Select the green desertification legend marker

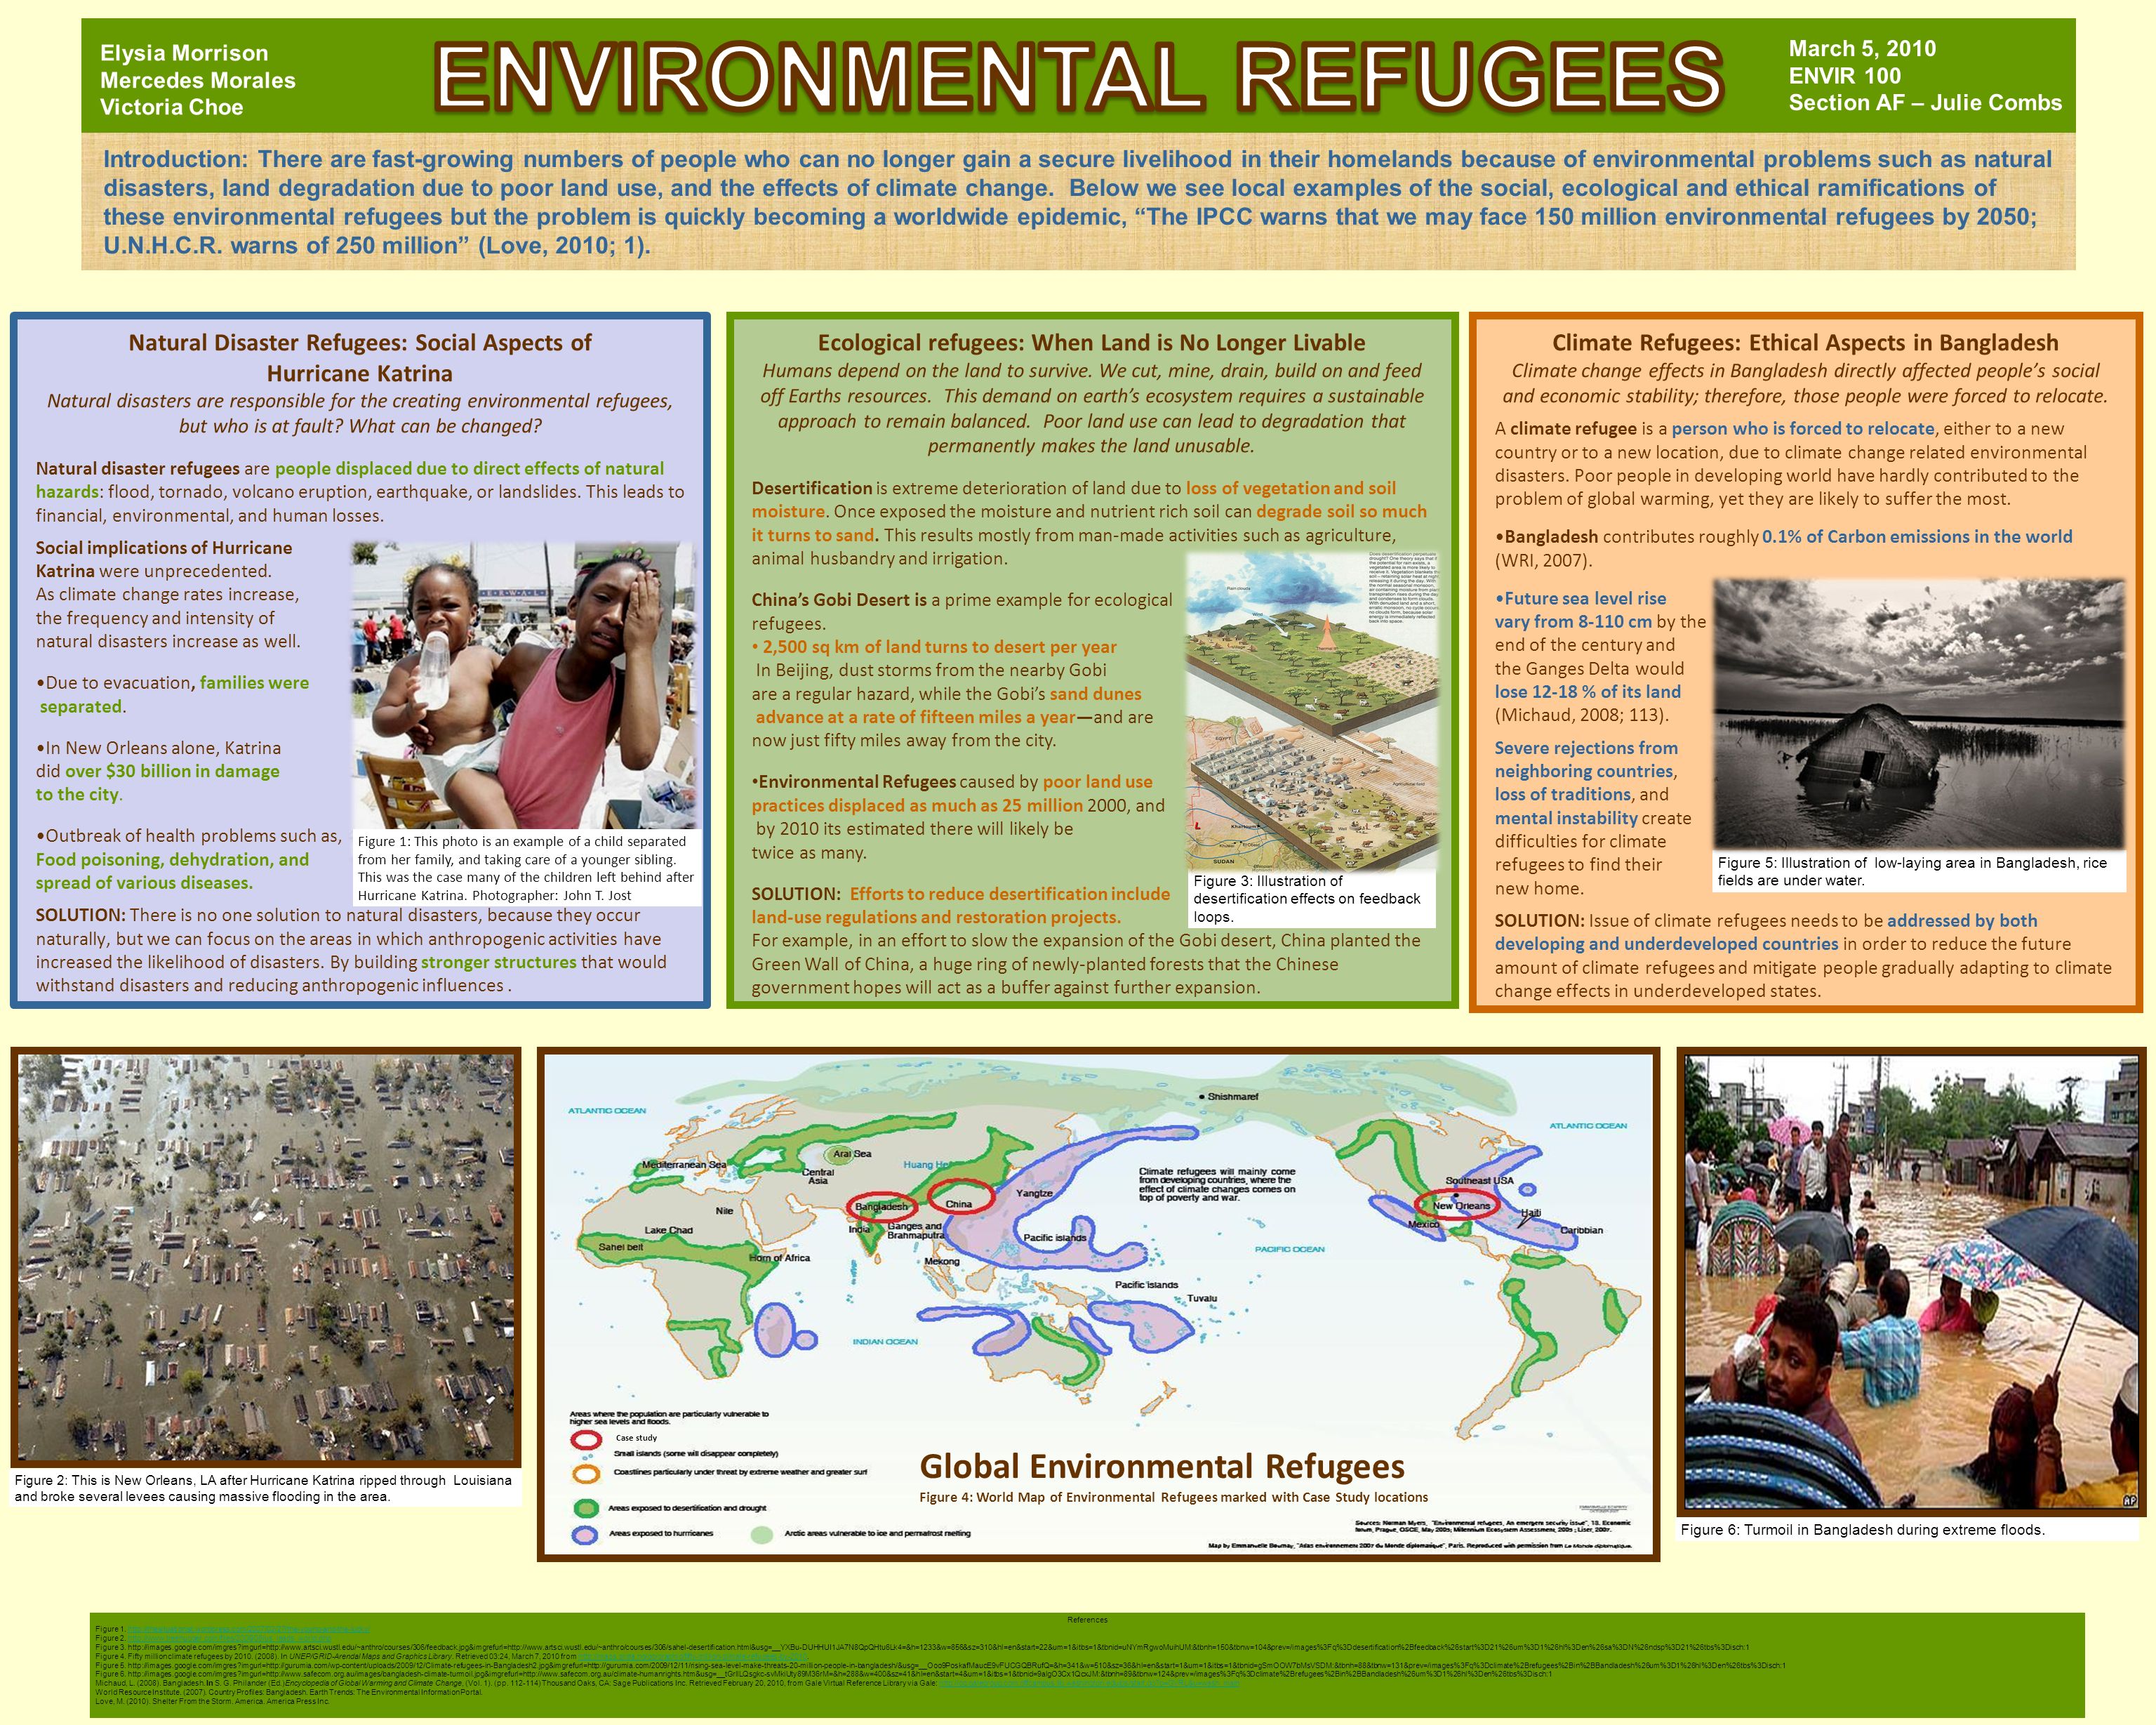[x=586, y=1508]
